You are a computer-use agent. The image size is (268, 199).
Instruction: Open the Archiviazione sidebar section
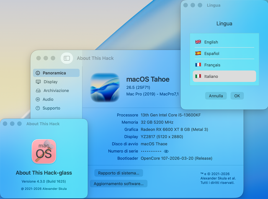click(56, 90)
